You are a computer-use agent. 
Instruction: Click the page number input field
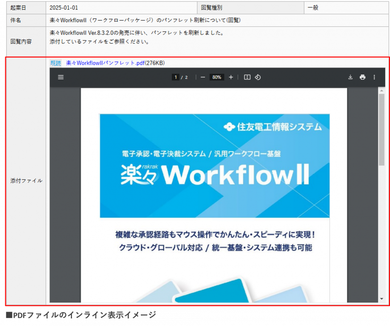tap(176, 77)
